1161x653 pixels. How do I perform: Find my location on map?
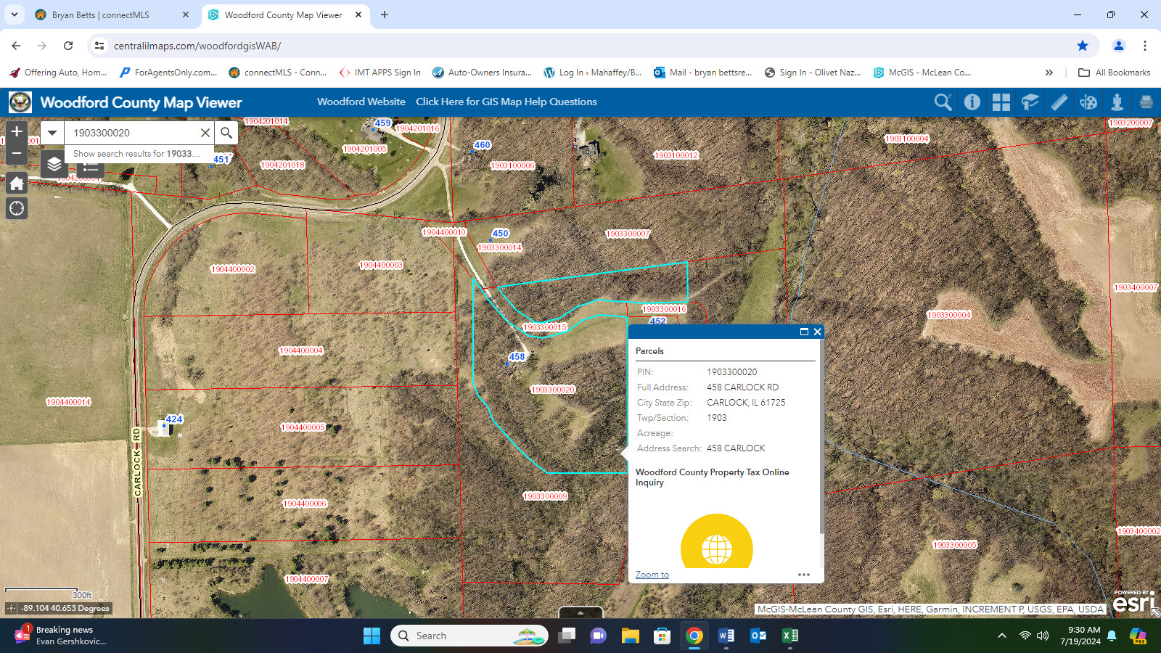point(17,209)
